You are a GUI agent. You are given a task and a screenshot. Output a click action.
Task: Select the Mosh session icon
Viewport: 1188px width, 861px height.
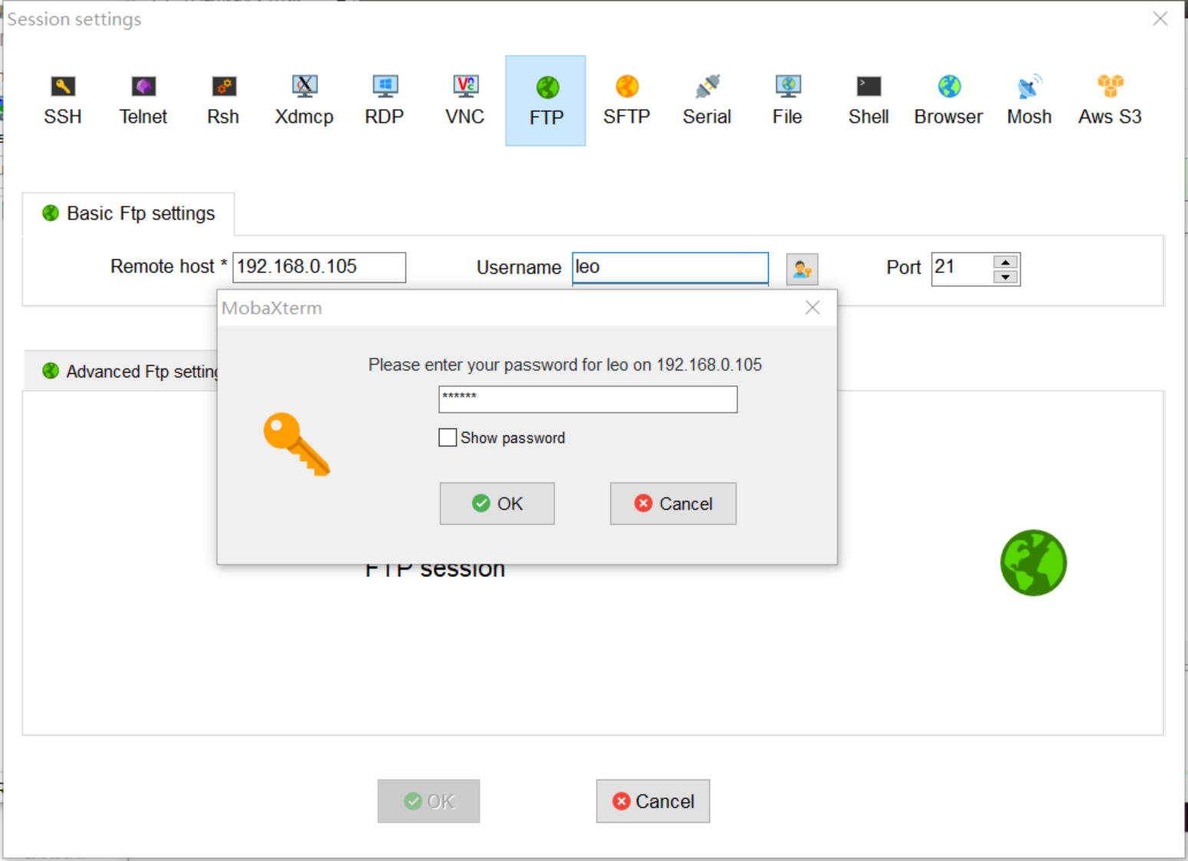coord(1029,101)
